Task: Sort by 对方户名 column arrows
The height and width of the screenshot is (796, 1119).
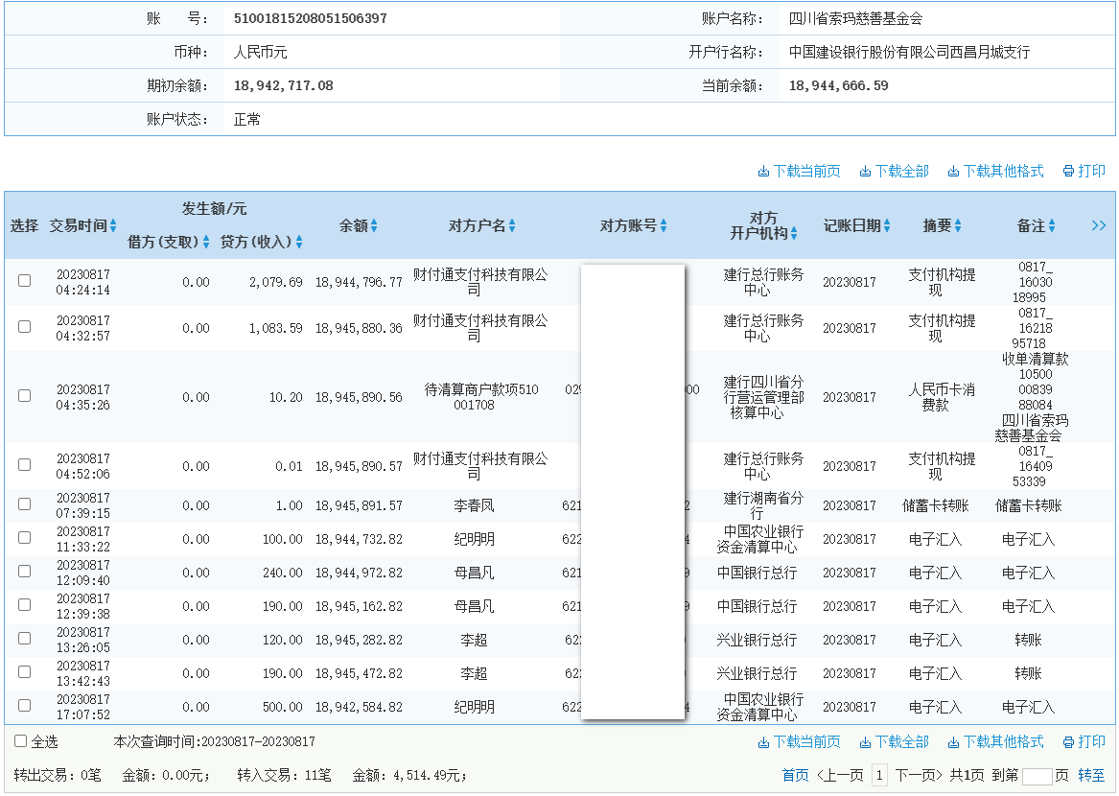Action: tap(512, 225)
